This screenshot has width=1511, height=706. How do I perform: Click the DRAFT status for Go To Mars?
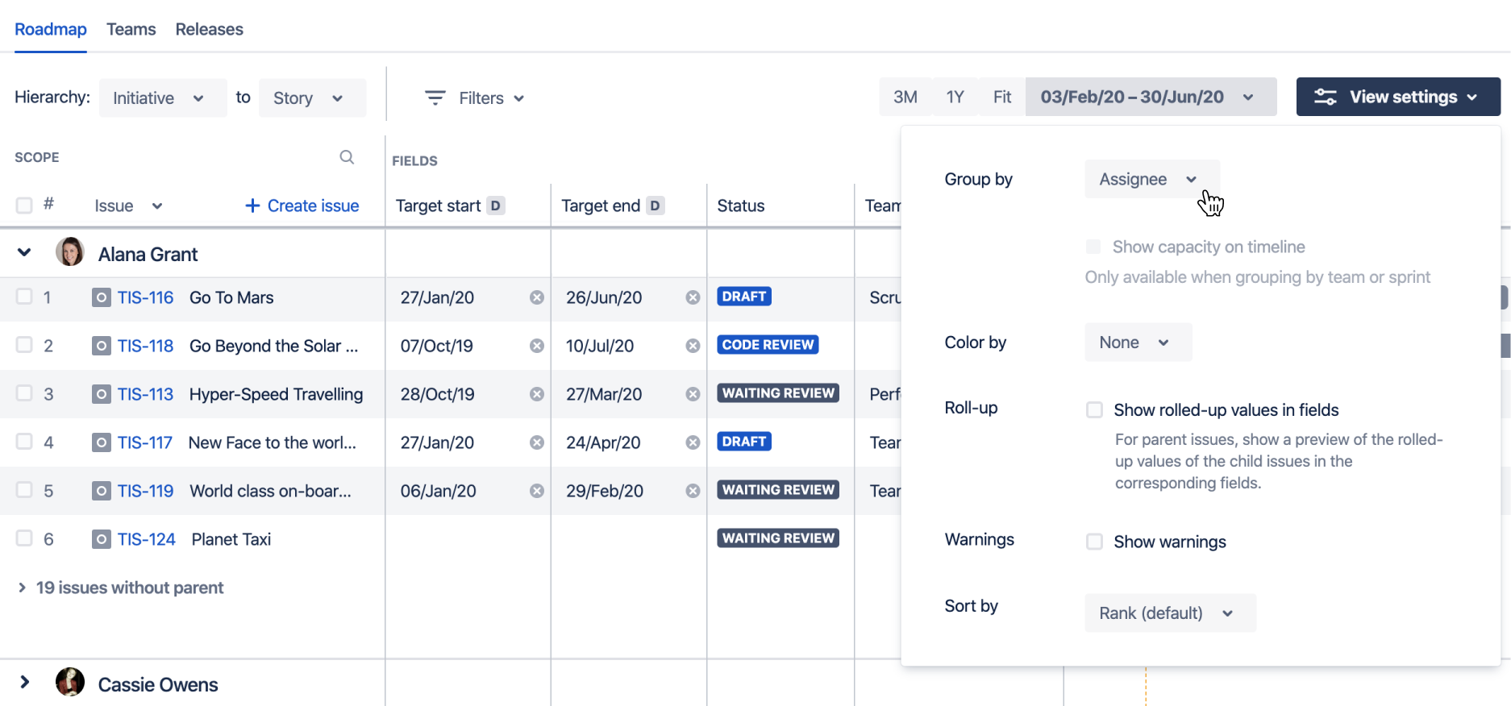coord(744,297)
